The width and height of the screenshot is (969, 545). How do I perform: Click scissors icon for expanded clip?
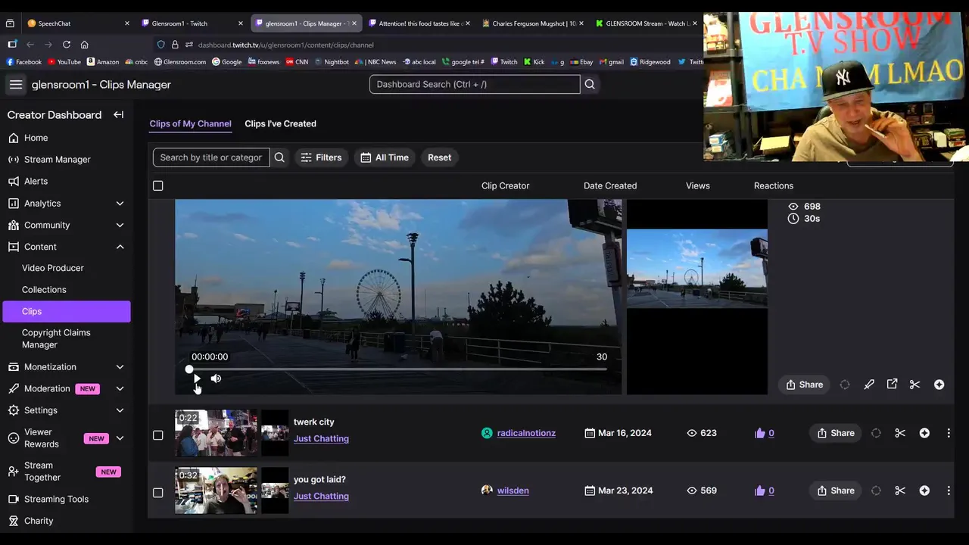(914, 385)
